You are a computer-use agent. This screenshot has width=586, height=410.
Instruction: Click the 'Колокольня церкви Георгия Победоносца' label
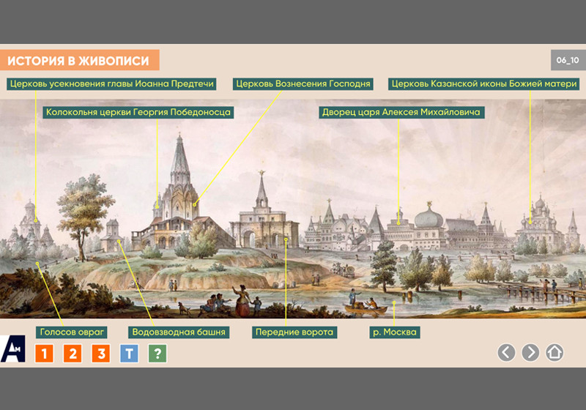[x=138, y=113]
